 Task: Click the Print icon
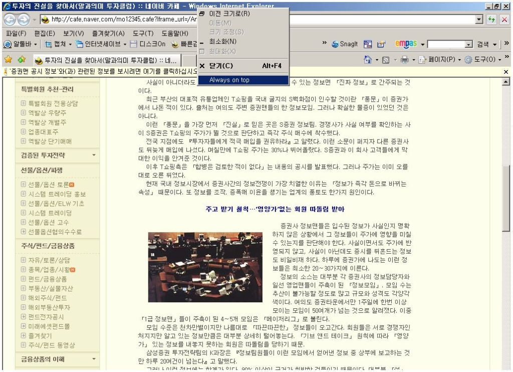click(405, 60)
